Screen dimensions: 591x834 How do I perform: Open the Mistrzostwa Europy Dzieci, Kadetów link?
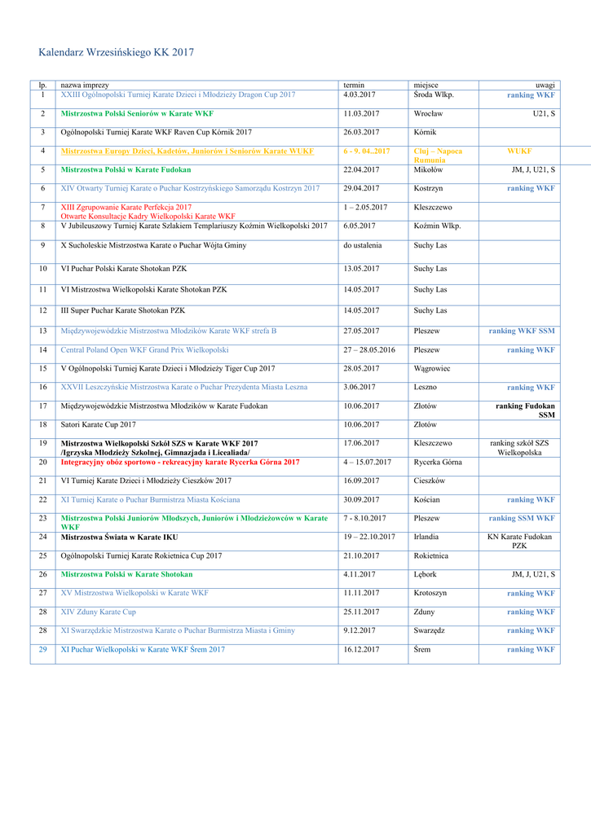pos(198,151)
